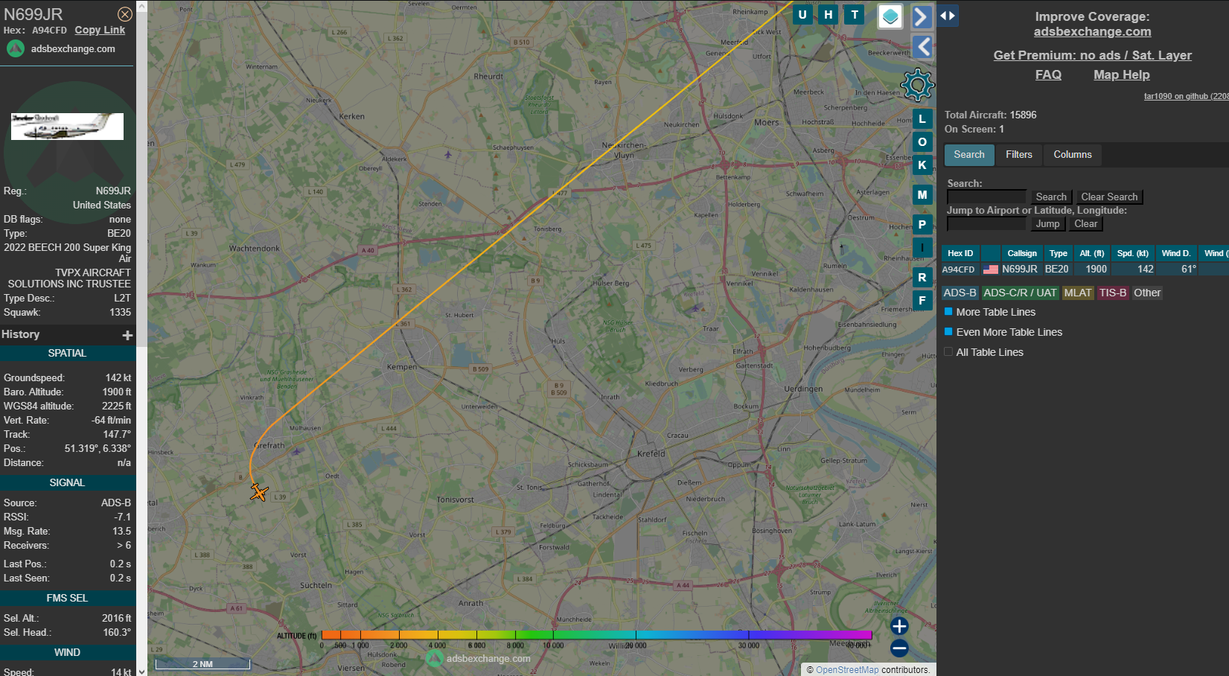Zoom in with the plus map button
The image size is (1229, 676).
click(899, 626)
